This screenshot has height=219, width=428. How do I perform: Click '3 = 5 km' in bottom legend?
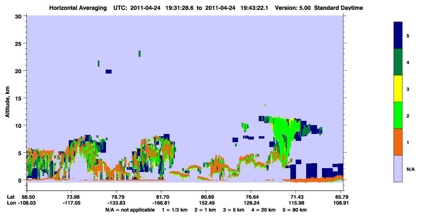pos(233,210)
